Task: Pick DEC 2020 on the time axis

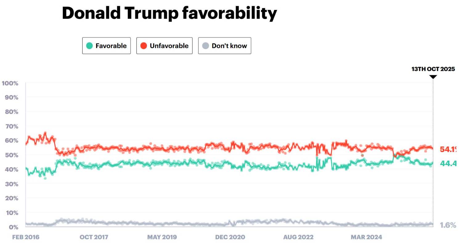Action: tap(230, 237)
